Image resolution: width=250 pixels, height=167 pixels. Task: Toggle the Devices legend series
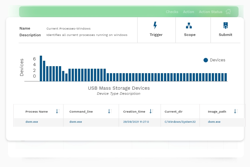(x=214, y=60)
